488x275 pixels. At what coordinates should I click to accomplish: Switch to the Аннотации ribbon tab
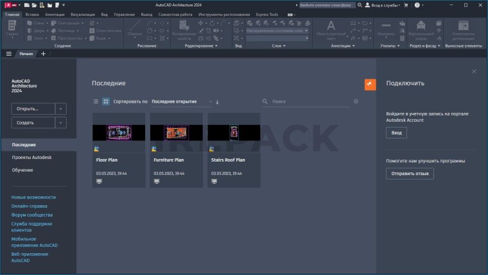[x=55, y=13]
